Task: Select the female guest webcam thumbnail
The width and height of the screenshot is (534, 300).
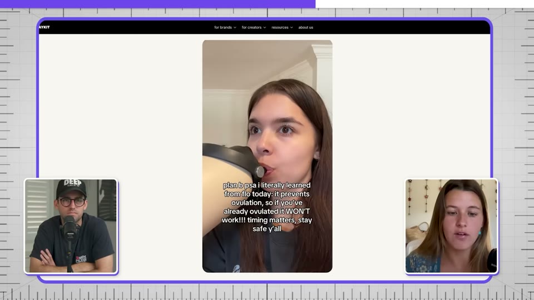Action: point(451,226)
